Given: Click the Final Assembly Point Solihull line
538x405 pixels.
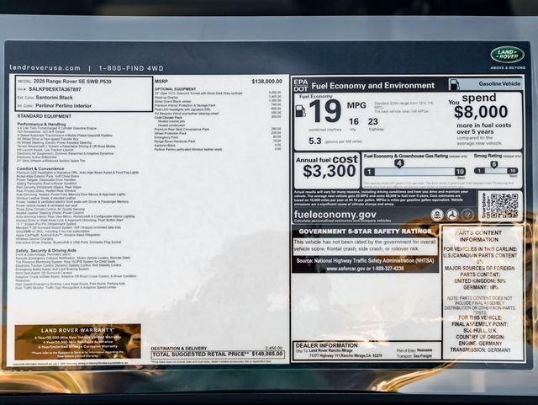Looking at the screenshot, I should (x=479, y=328).
